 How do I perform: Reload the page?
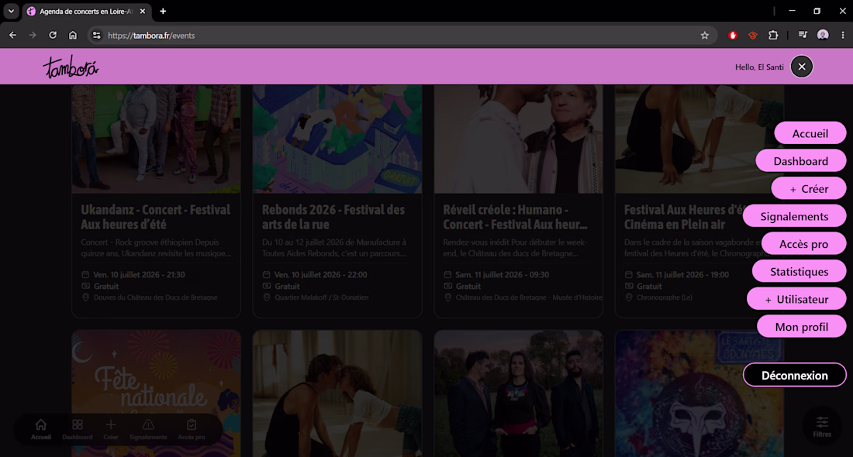pos(53,36)
